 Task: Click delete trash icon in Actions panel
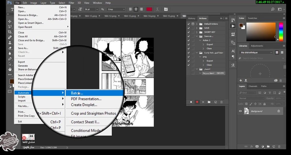pos(221,102)
